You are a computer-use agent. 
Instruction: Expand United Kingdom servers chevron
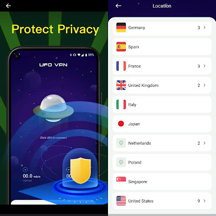[205, 85]
